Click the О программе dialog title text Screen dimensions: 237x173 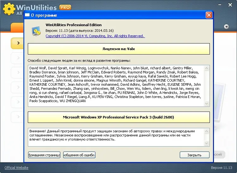44,15
